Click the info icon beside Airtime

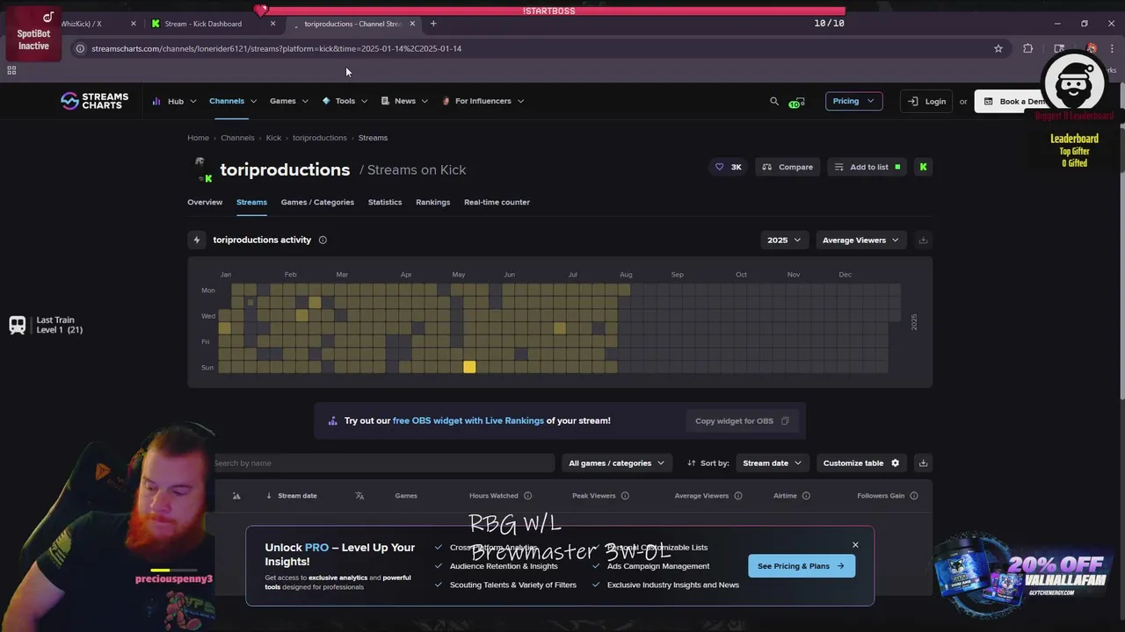point(806,496)
